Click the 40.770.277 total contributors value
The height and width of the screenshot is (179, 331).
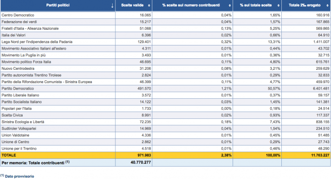pyautogui.click(x=141, y=162)
